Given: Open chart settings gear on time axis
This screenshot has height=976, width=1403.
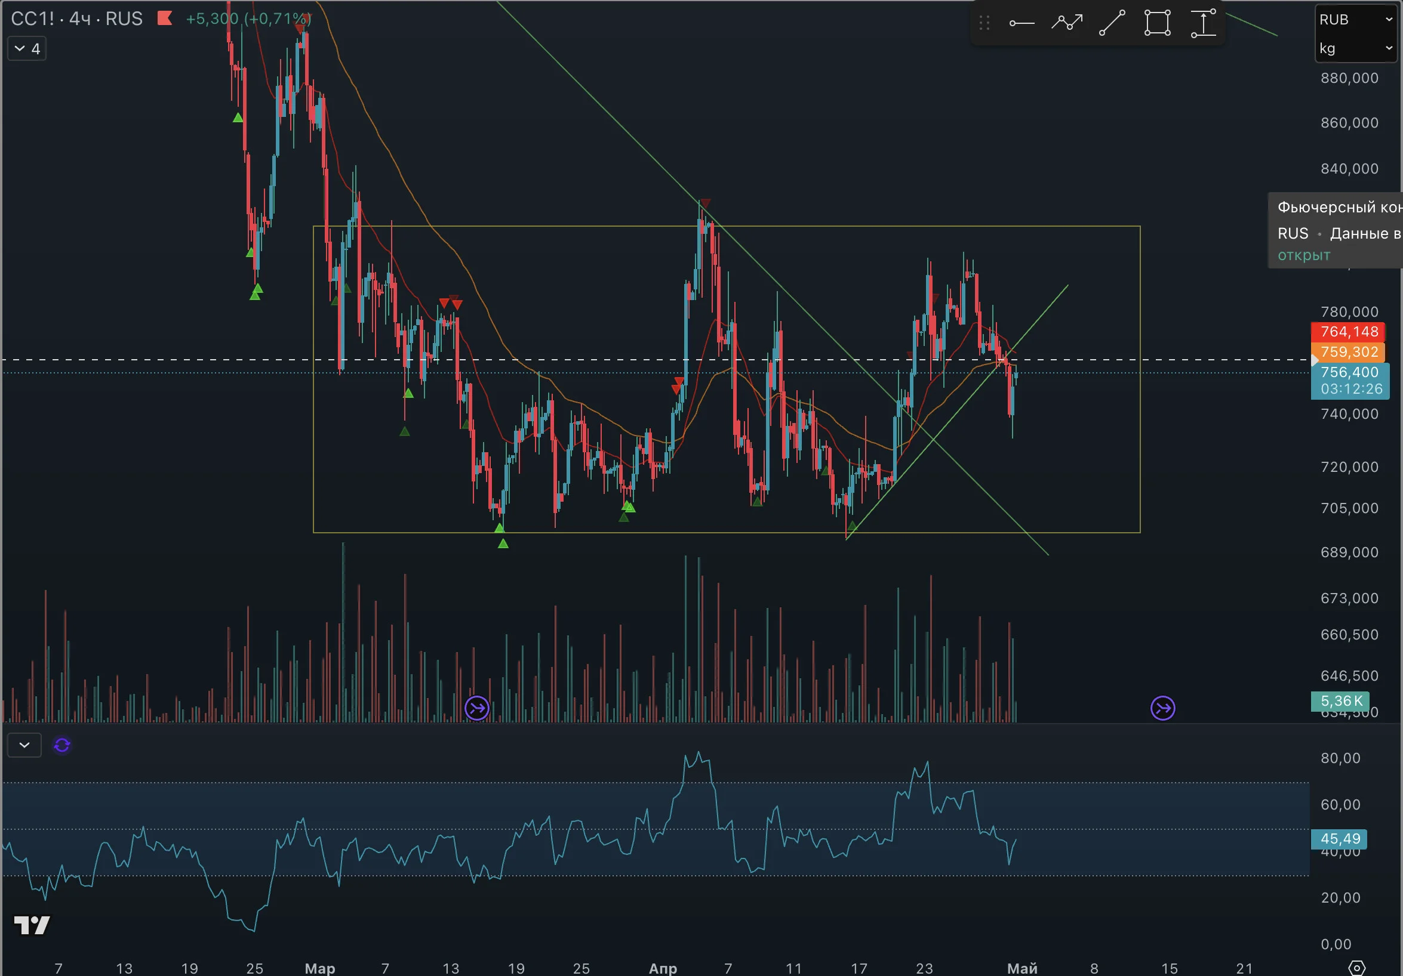Looking at the screenshot, I should click(x=1356, y=968).
